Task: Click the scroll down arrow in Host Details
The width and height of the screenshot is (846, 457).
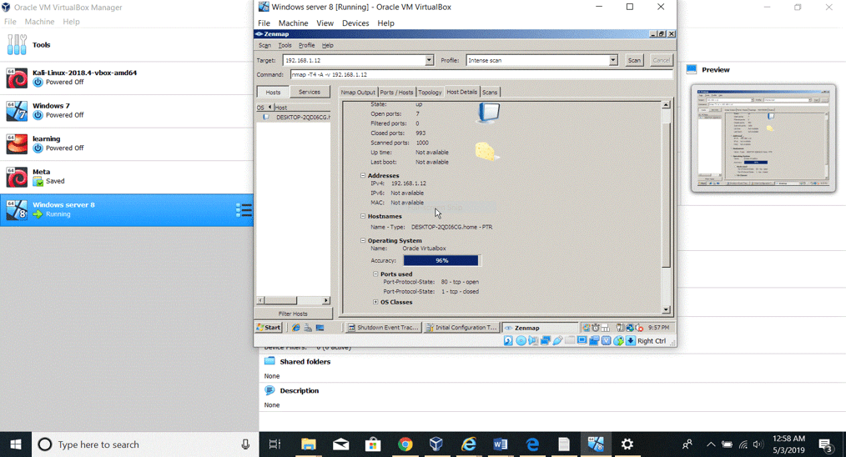Action: [x=666, y=309]
